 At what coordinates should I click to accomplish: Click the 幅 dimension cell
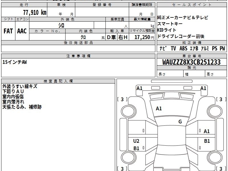coord(194,74)
